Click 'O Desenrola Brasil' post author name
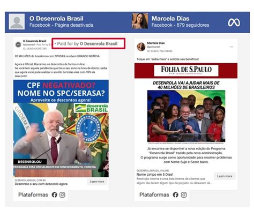 point(34,41)
